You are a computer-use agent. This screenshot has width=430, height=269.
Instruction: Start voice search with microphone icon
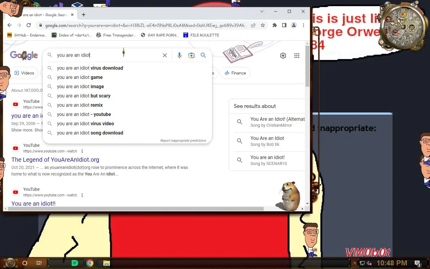[x=179, y=55]
